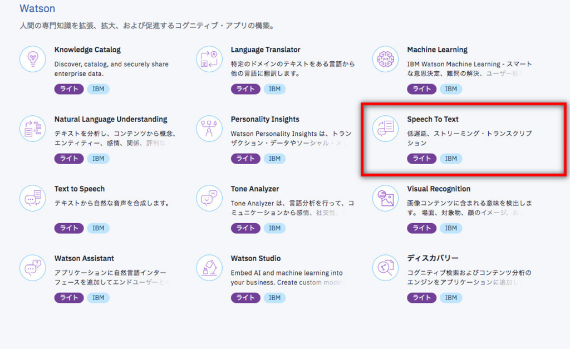The height and width of the screenshot is (349, 570).
Task: Click IBM tag under Text to Speech
Action: pos(98,228)
